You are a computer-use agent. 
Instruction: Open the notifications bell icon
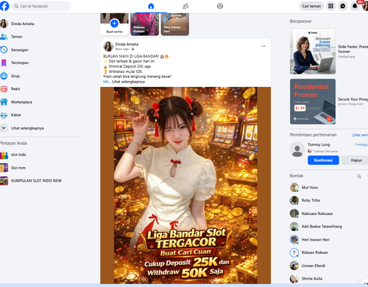click(355, 6)
